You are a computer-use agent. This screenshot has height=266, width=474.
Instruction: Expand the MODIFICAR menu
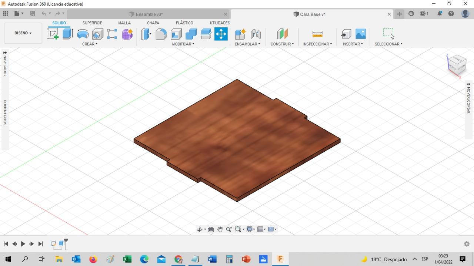(x=183, y=44)
